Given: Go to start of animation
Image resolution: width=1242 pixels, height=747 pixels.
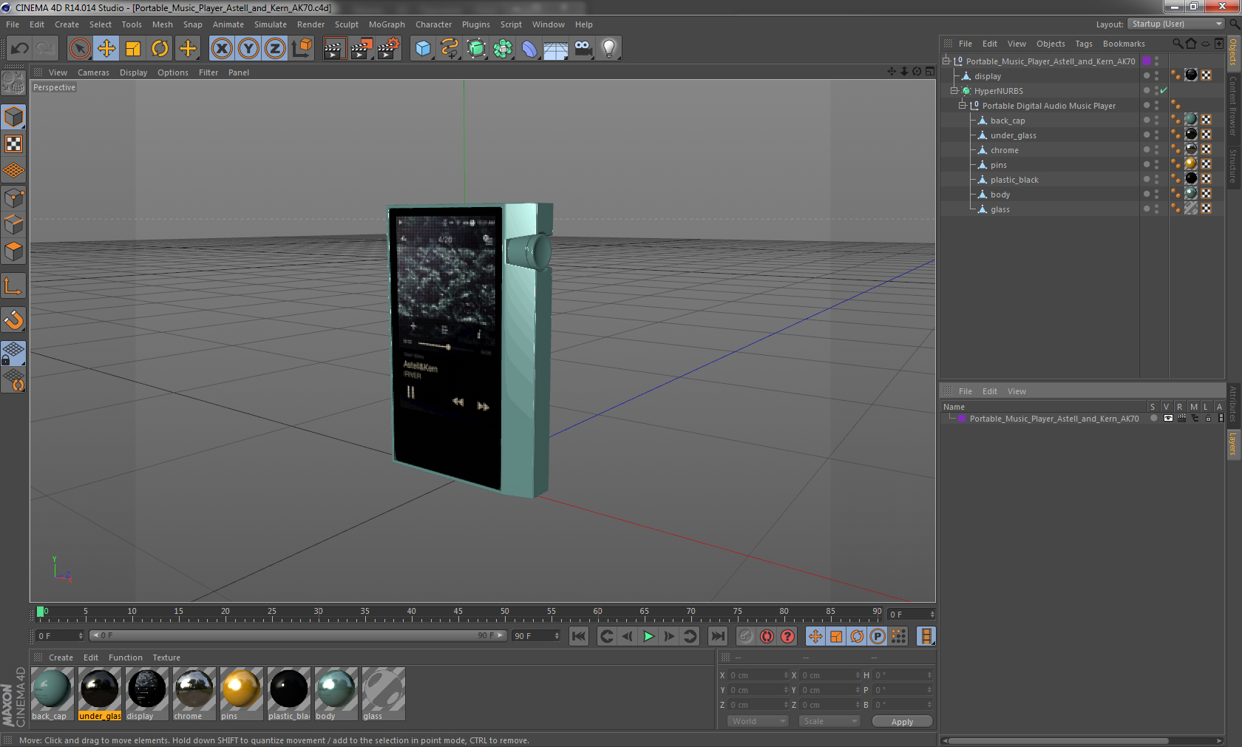Looking at the screenshot, I should [579, 636].
